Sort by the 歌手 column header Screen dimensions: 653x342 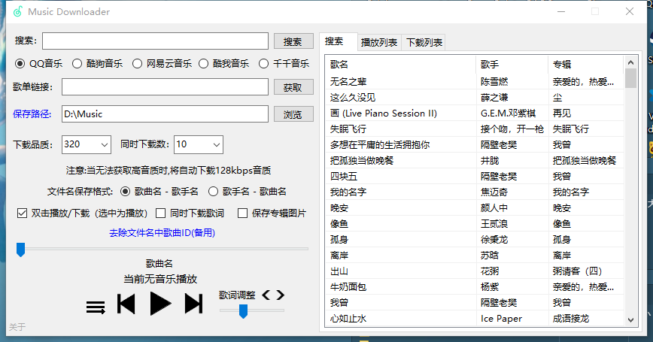[512, 65]
